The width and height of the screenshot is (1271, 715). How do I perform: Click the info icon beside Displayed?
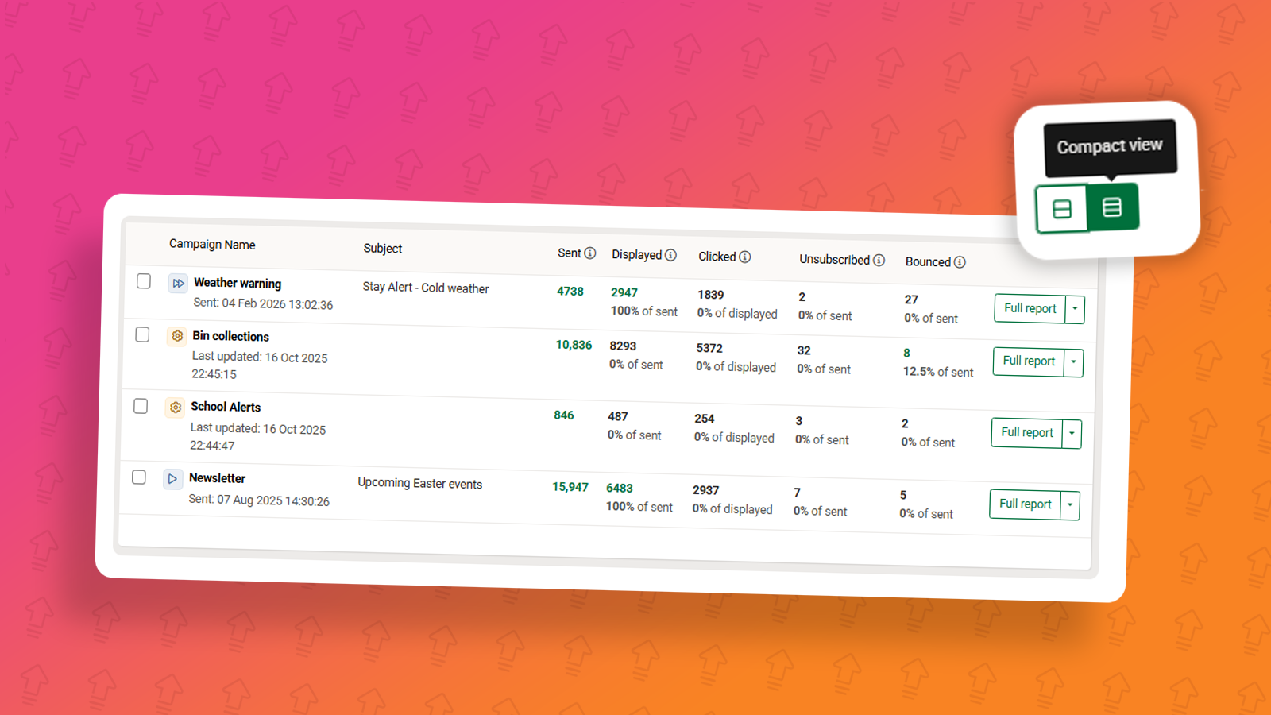coord(670,255)
